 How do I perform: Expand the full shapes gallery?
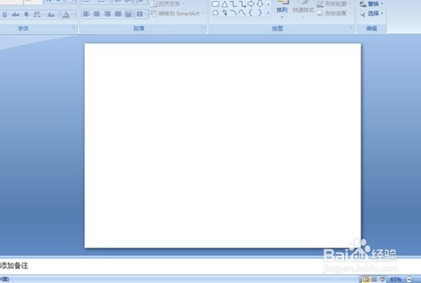tap(268, 13)
